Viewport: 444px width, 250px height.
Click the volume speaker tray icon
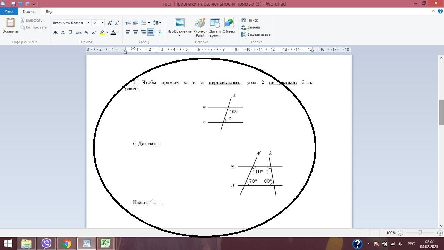[401, 244]
